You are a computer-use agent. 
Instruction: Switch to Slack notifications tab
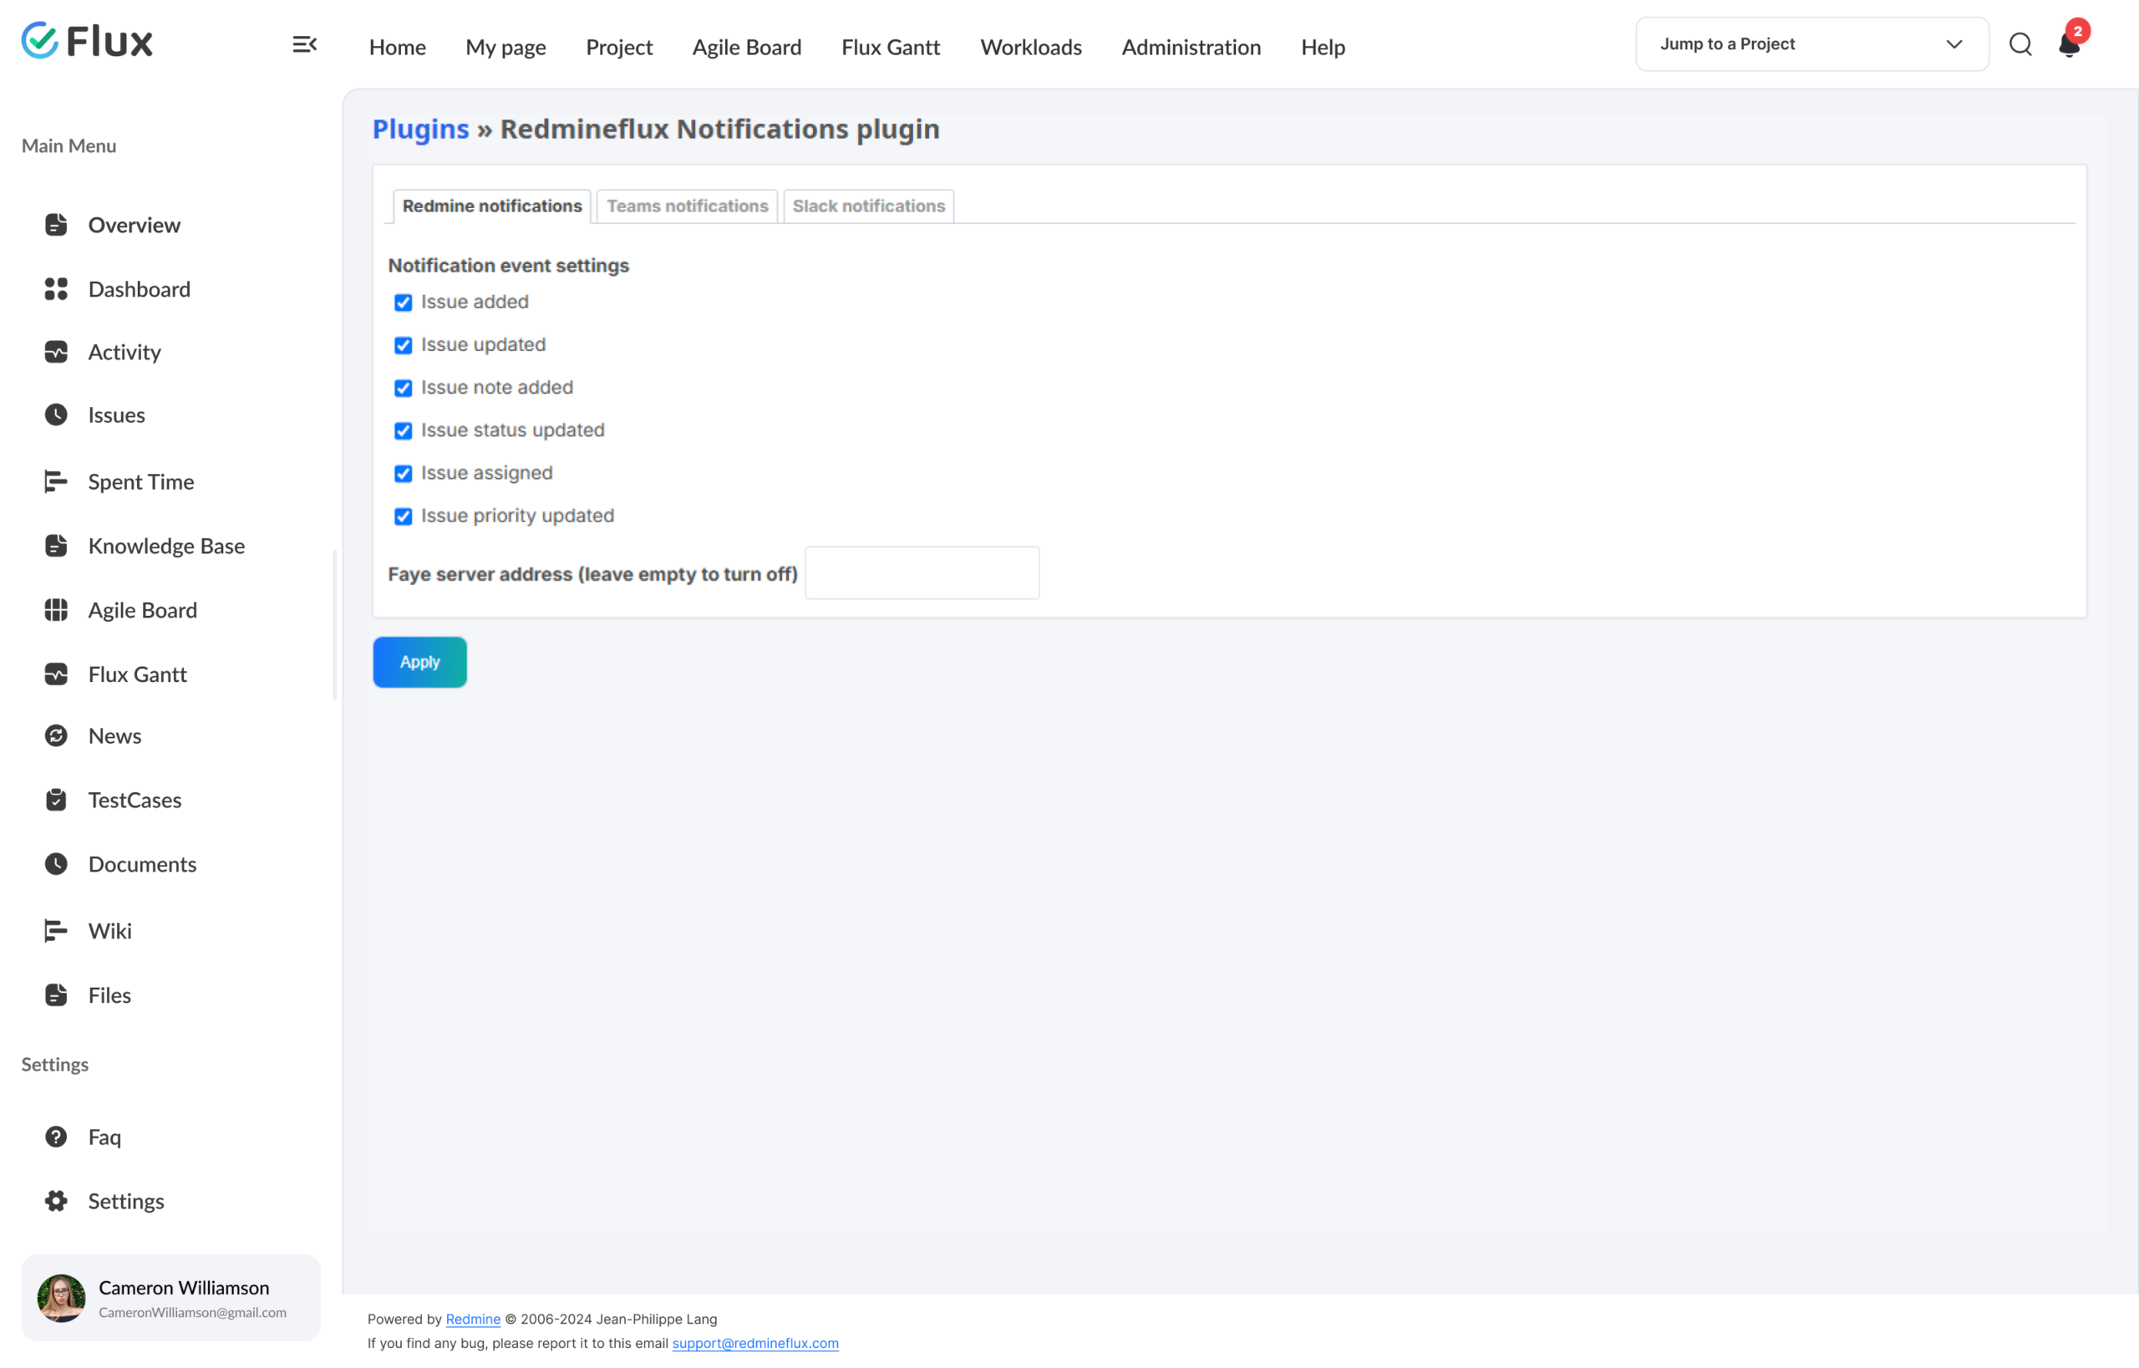869,206
